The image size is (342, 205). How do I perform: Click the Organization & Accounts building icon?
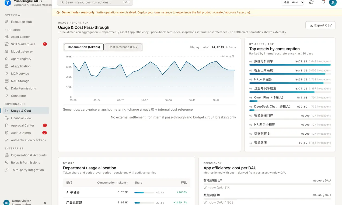pyautogui.click(x=7, y=155)
